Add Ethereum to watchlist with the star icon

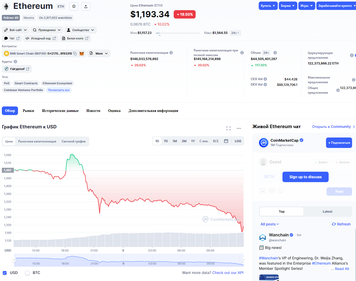(74, 6)
